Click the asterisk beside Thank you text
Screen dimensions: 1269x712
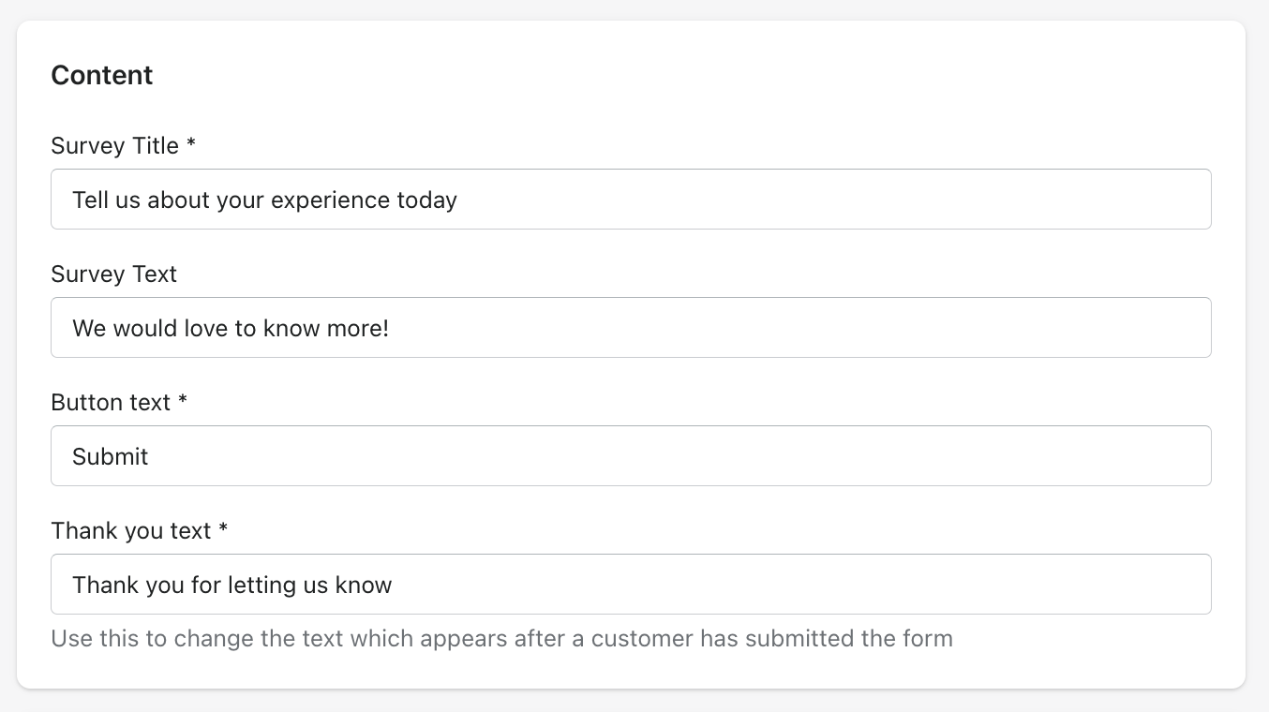coord(223,531)
